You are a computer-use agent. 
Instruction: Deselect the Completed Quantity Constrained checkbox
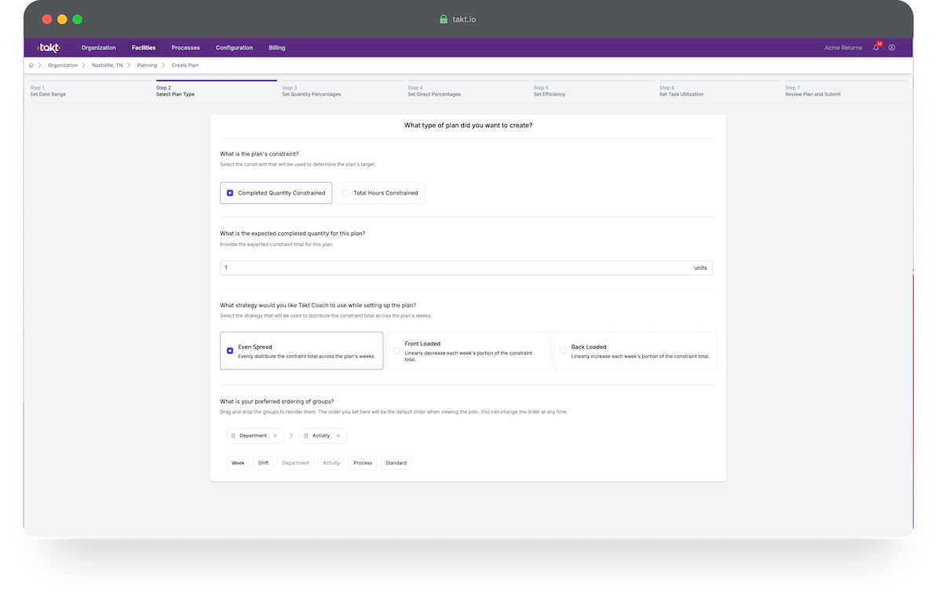coord(230,192)
